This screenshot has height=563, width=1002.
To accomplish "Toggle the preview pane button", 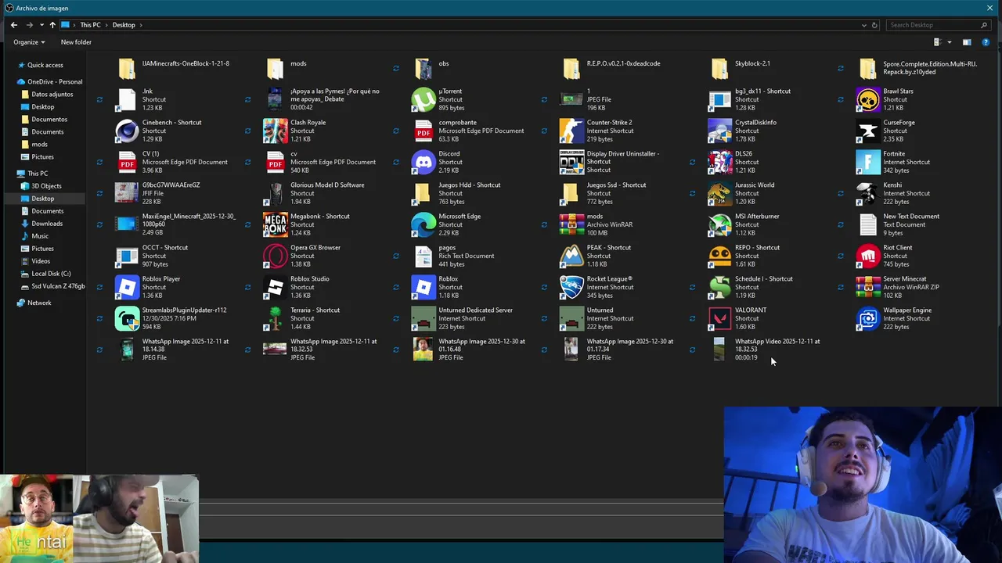I will pos(967,42).
